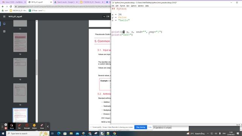Open the Run menu in IDLE
Screen dimensions: 242x136
(x=128, y=6)
